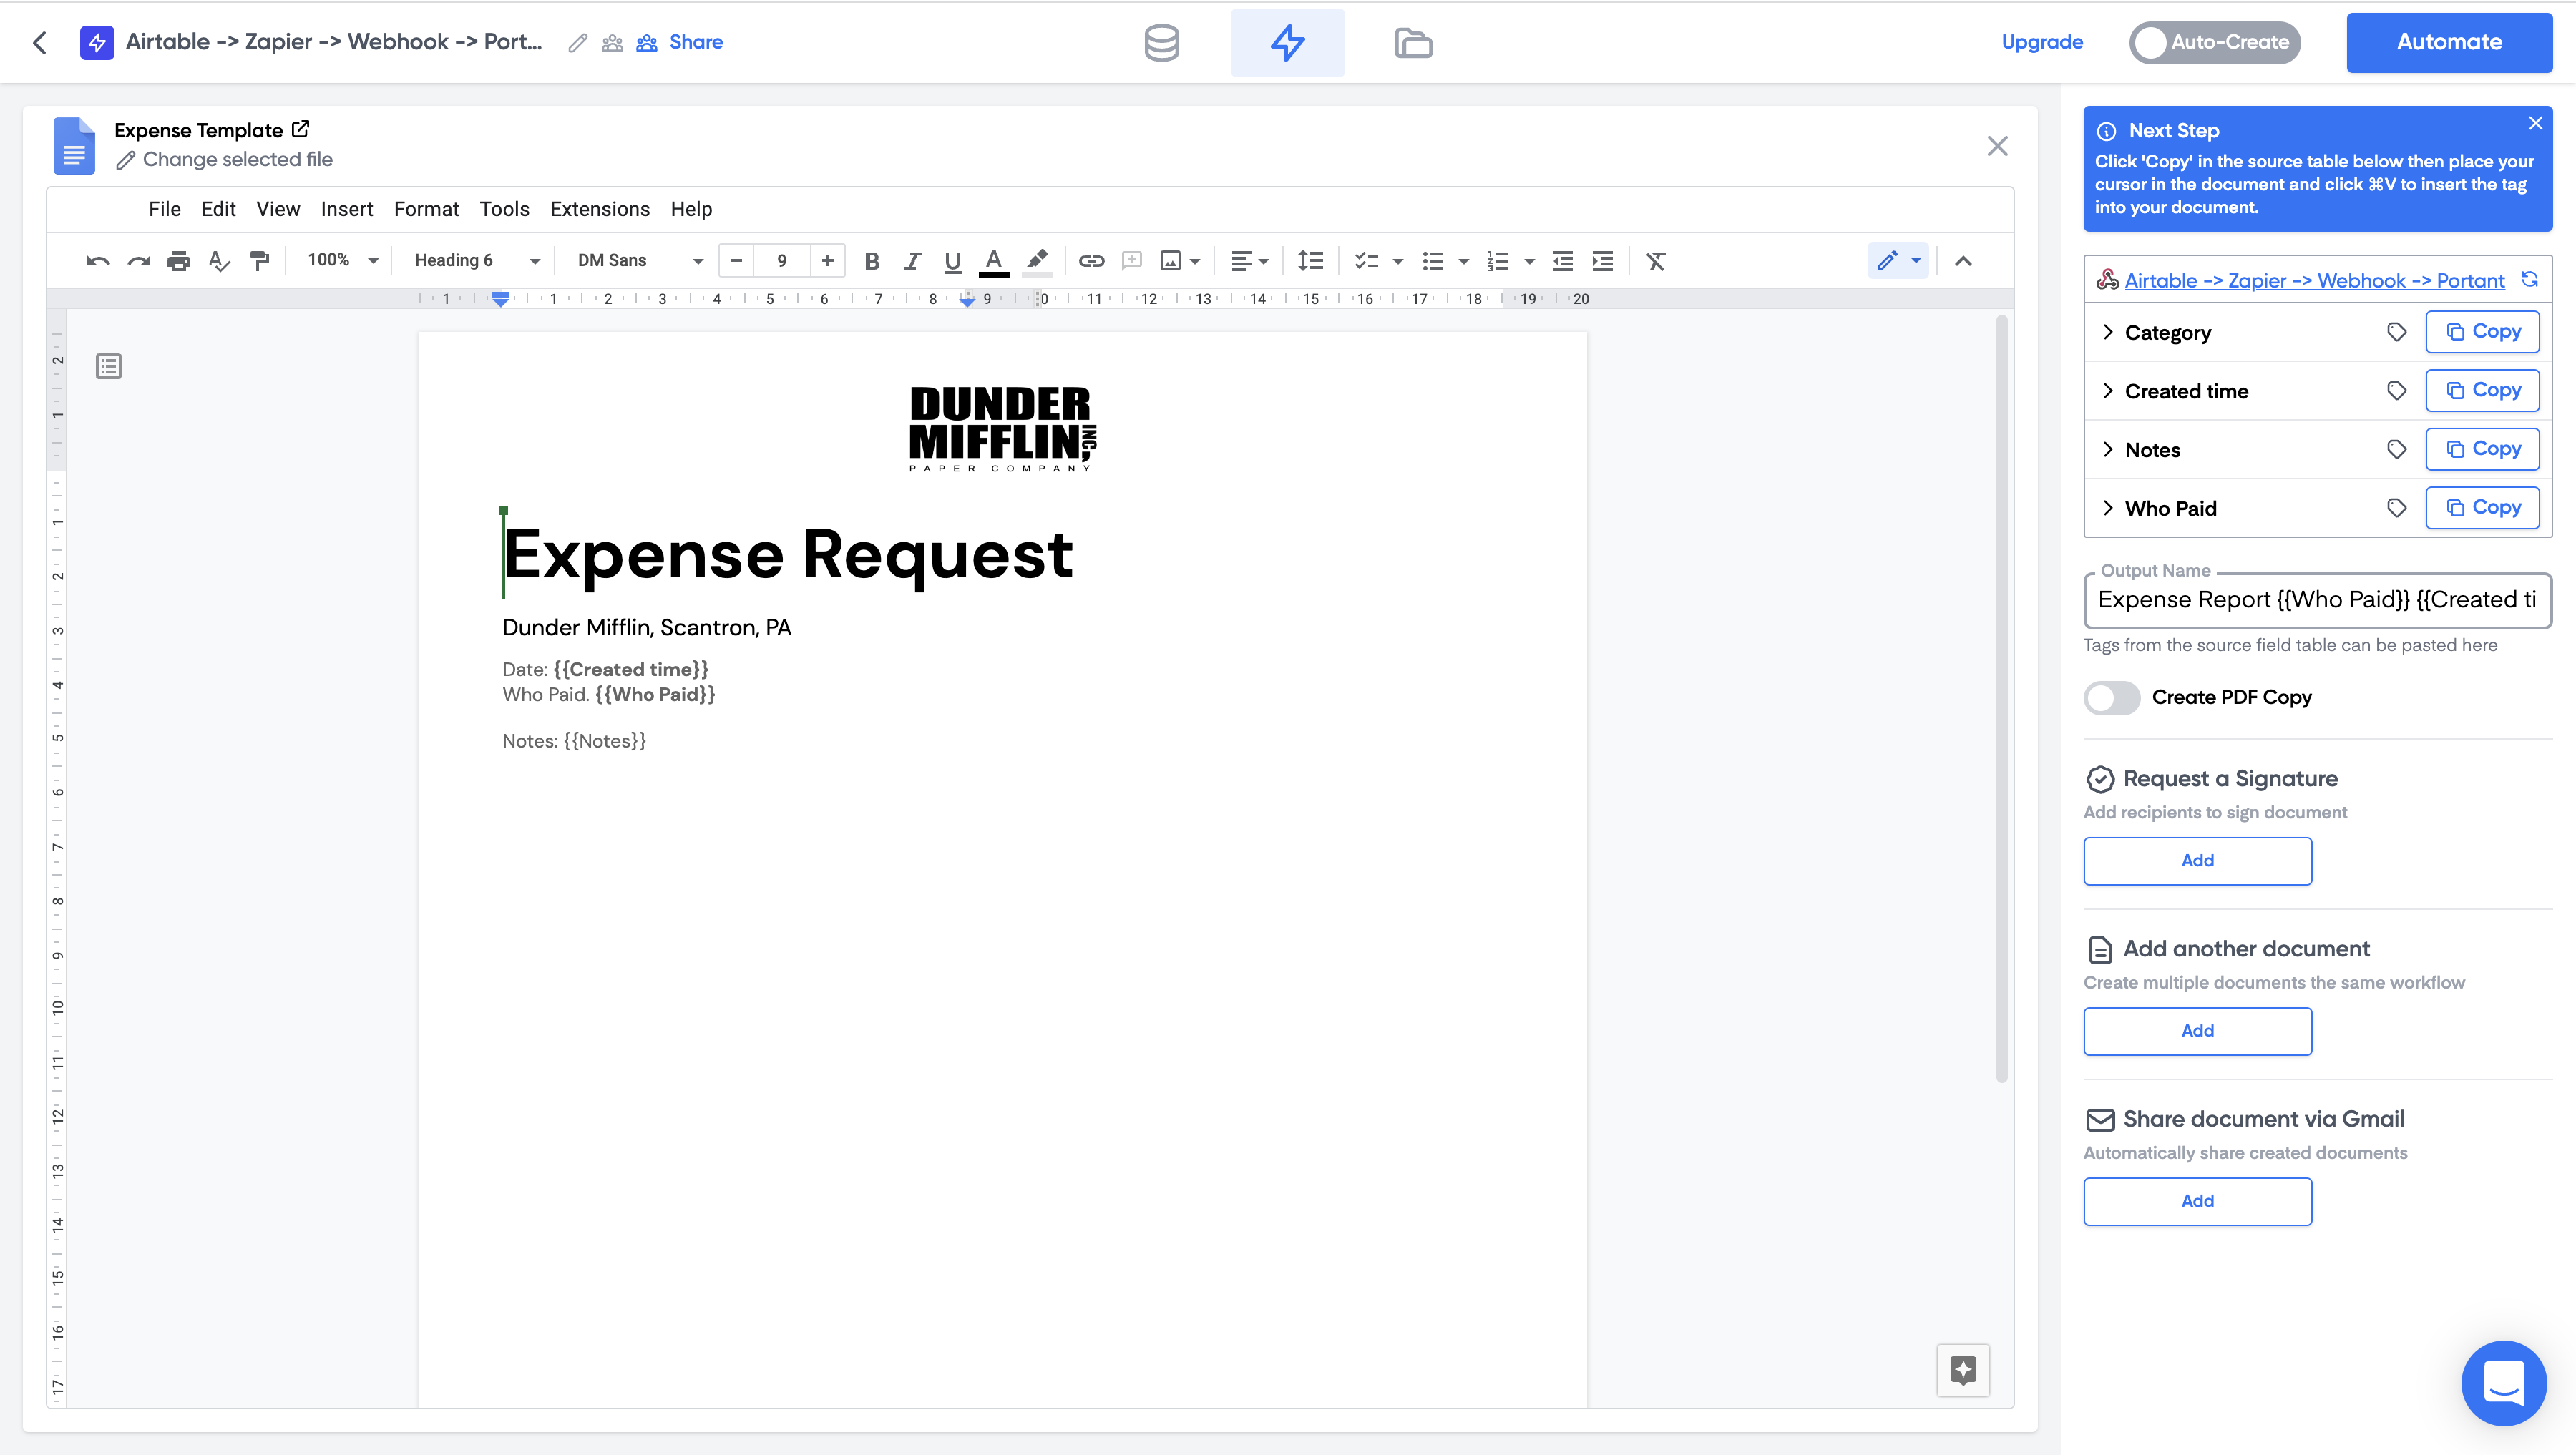The width and height of the screenshot is (2576, 1455).
Task: Click the Print icon in toolbar
Action: click(179, 261)
